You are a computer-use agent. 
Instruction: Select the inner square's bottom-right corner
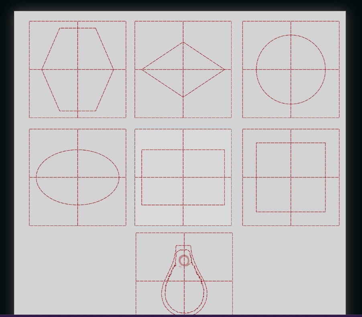tap(325, 212)
